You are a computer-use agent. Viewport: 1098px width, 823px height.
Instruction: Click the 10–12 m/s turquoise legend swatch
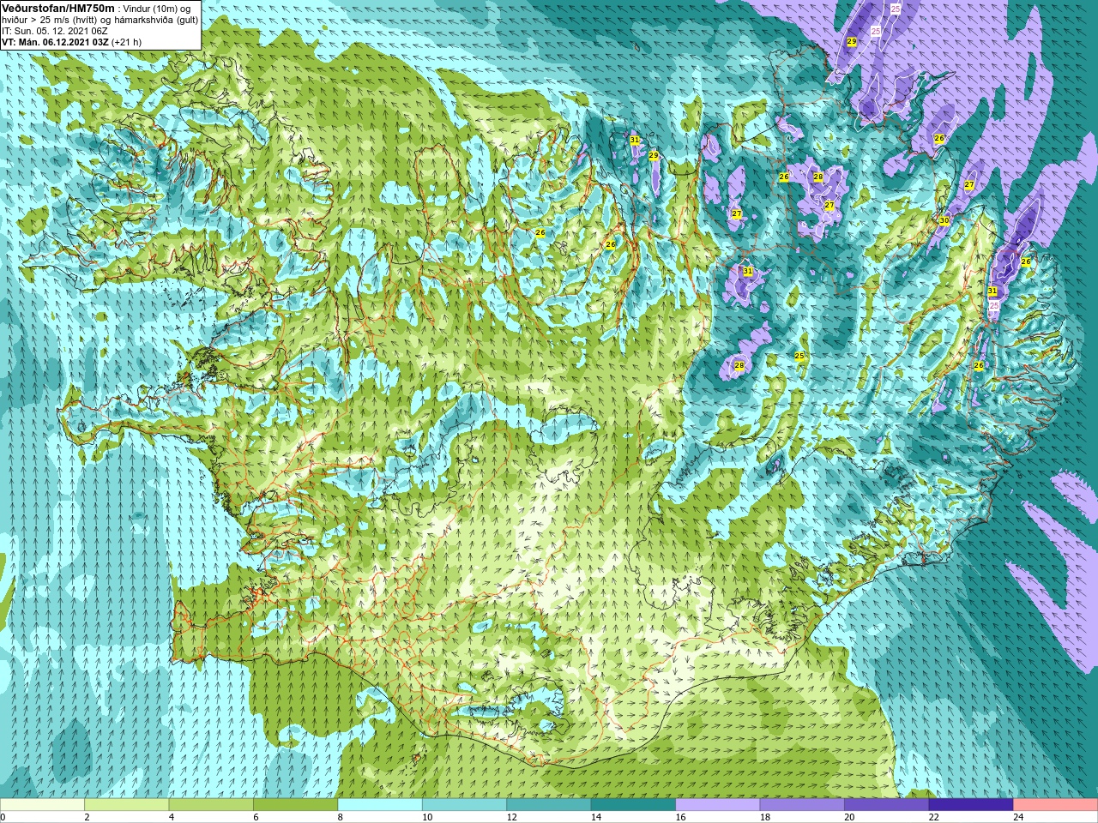pos(465,805)
